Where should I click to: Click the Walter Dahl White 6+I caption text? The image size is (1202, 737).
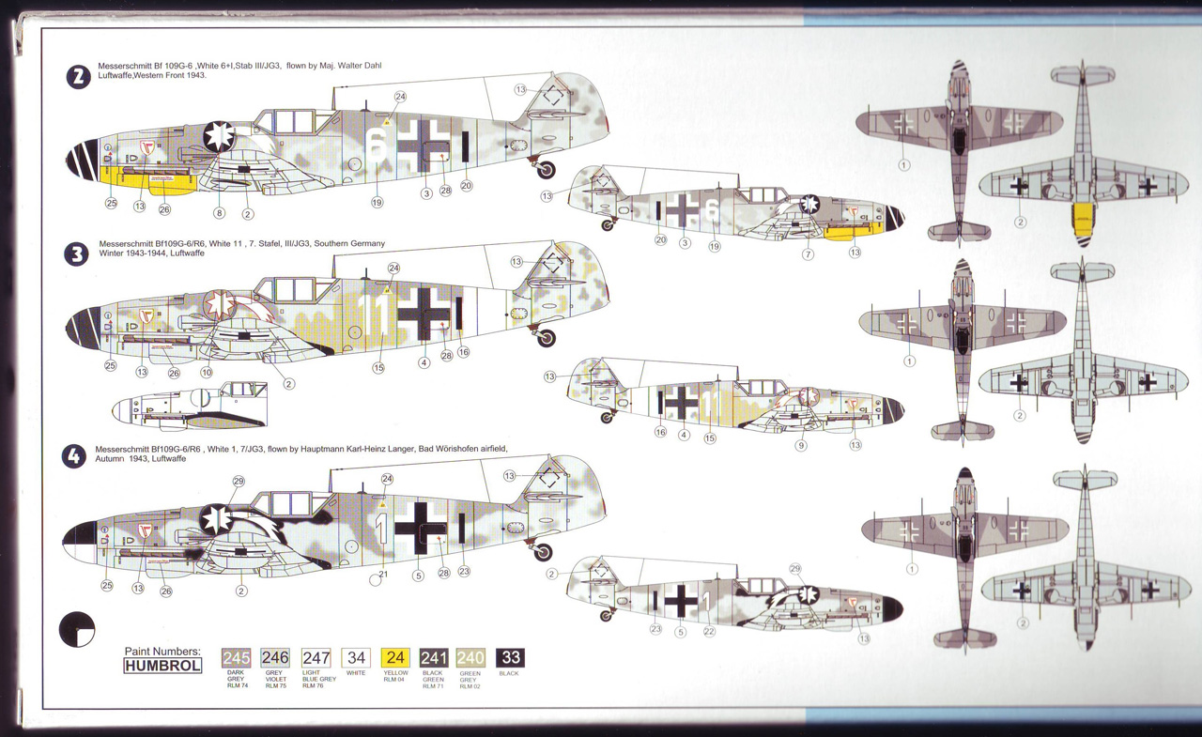click(x=239, y=70)
